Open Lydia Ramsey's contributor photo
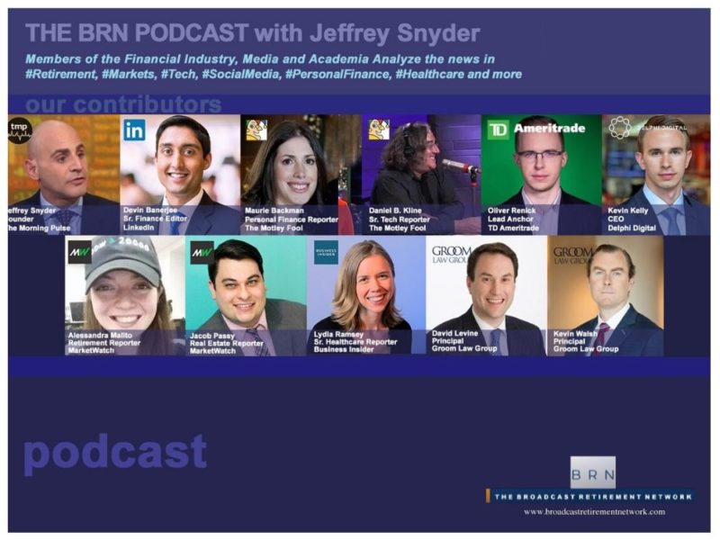This screenshot has height=540, width=720. click(366, 296)
